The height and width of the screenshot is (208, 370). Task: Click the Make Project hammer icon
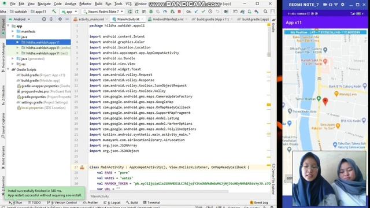[54, 12]
